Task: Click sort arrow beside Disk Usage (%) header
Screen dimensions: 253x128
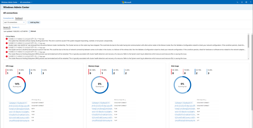Action: [x=206, y=100]
